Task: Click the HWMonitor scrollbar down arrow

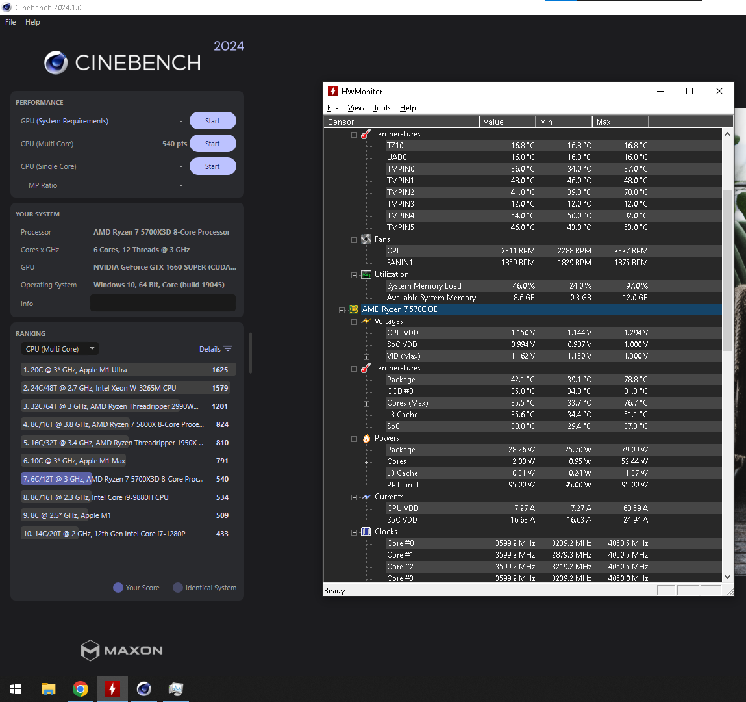Action: (x=727, y=577)
